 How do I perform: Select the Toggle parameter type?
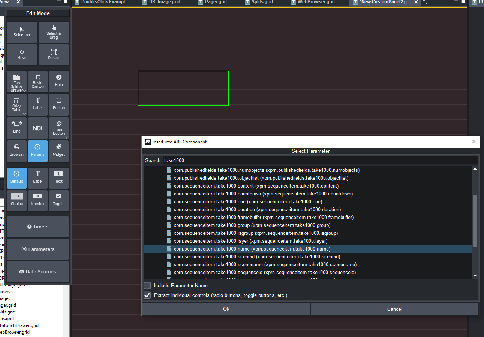coord(59,200)
